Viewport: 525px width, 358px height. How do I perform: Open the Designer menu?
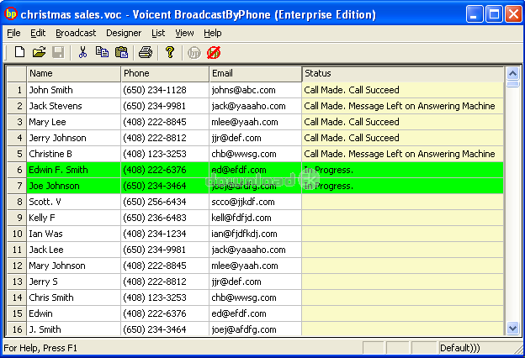click(124, 33)
